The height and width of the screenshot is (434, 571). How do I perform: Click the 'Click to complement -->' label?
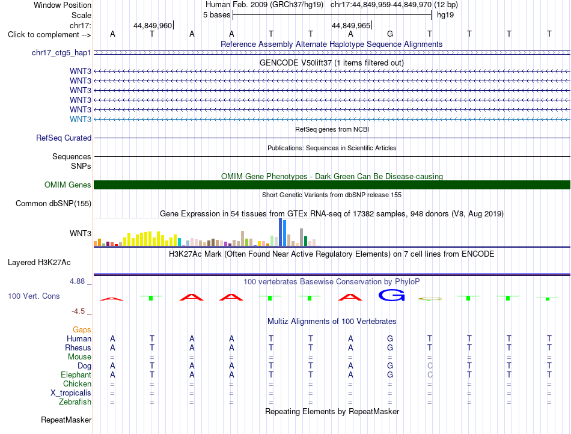tap(49, 35)
